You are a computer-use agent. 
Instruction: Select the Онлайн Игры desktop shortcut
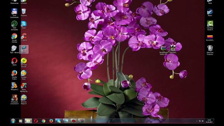pos(24,75)
